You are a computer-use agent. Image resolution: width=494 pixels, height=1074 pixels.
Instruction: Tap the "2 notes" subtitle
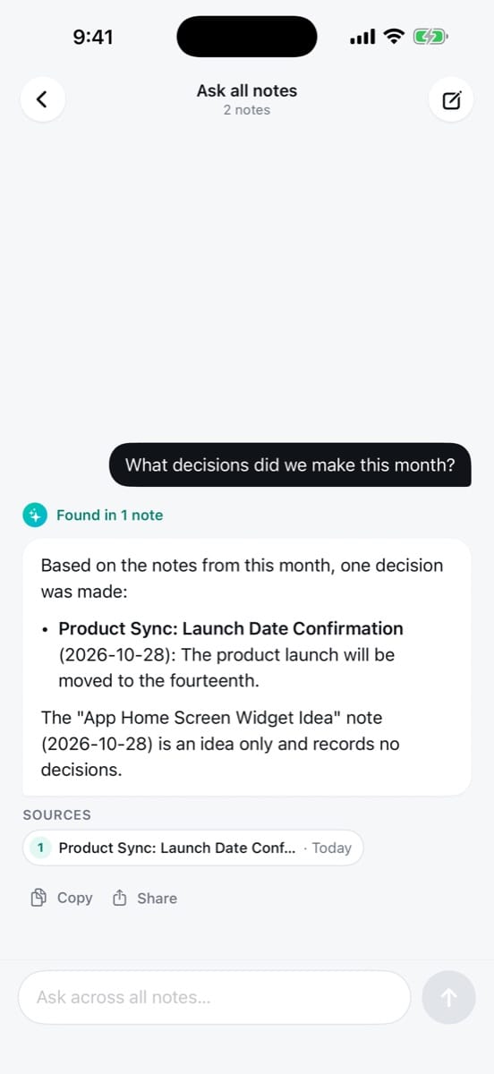[247, 110]
